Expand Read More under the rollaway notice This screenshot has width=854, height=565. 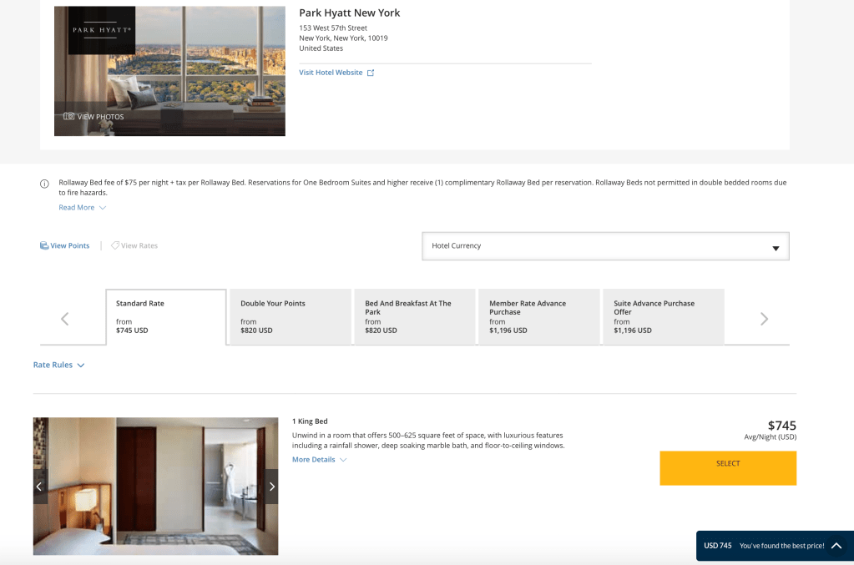coord(82,208)
